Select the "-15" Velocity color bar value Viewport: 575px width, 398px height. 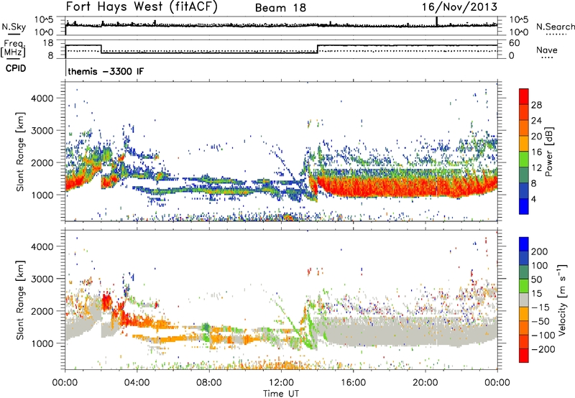(x=540, y=307)
